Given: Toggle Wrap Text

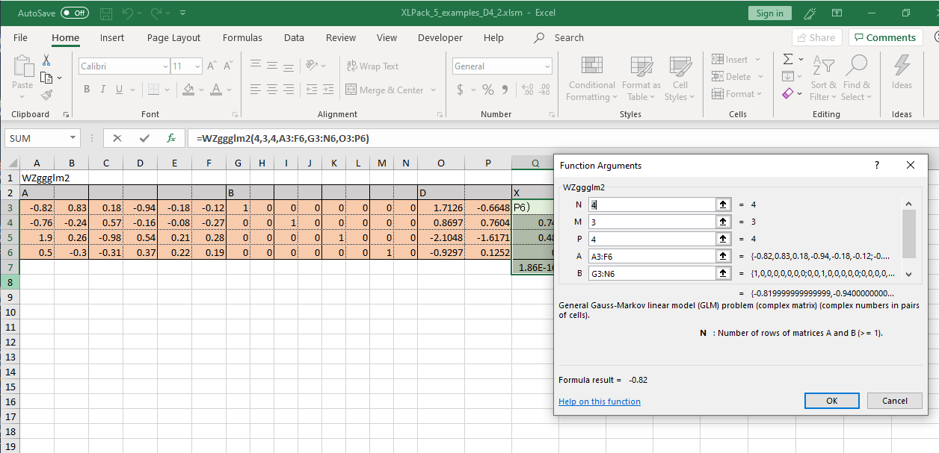Looking at the screenshot, I should point(373,66).
